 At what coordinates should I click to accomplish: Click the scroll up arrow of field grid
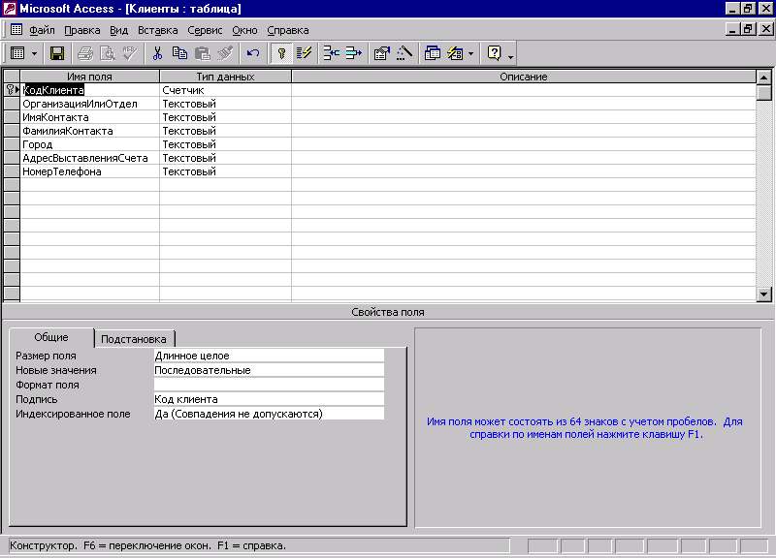[764, 77]
